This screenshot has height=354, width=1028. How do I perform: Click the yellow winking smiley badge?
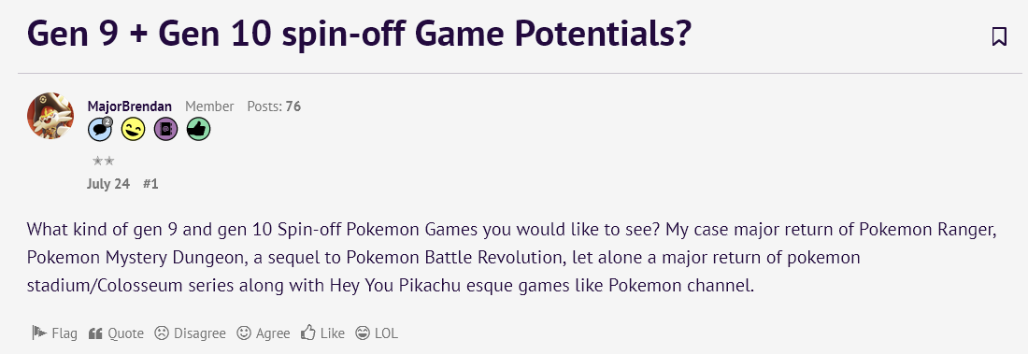[x=133, y=130]
